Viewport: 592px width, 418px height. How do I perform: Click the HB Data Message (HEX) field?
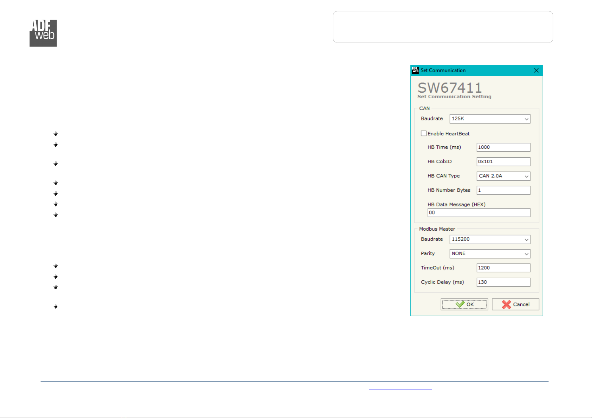[x=479, y=213]
